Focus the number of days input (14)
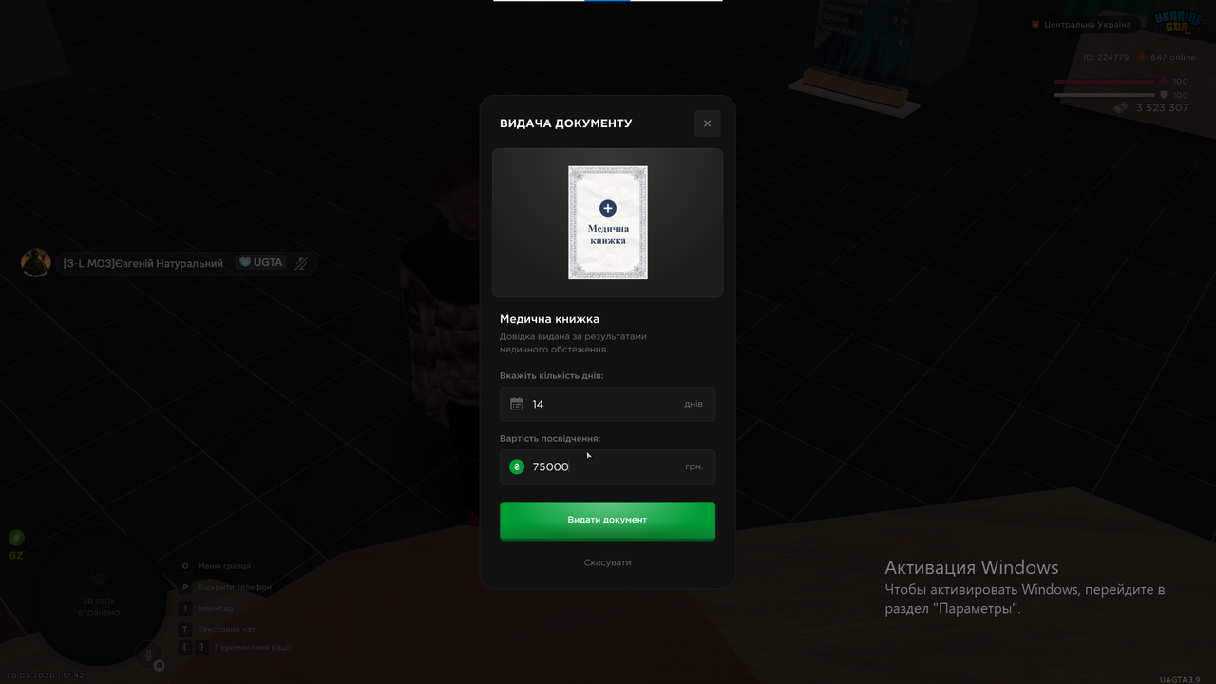1216x684 pixels. 607,404
